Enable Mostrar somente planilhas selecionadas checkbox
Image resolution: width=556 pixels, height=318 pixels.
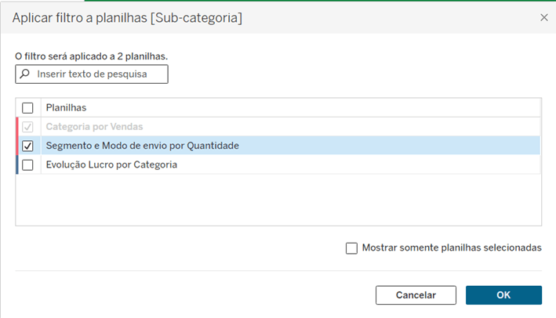point(351,248)
